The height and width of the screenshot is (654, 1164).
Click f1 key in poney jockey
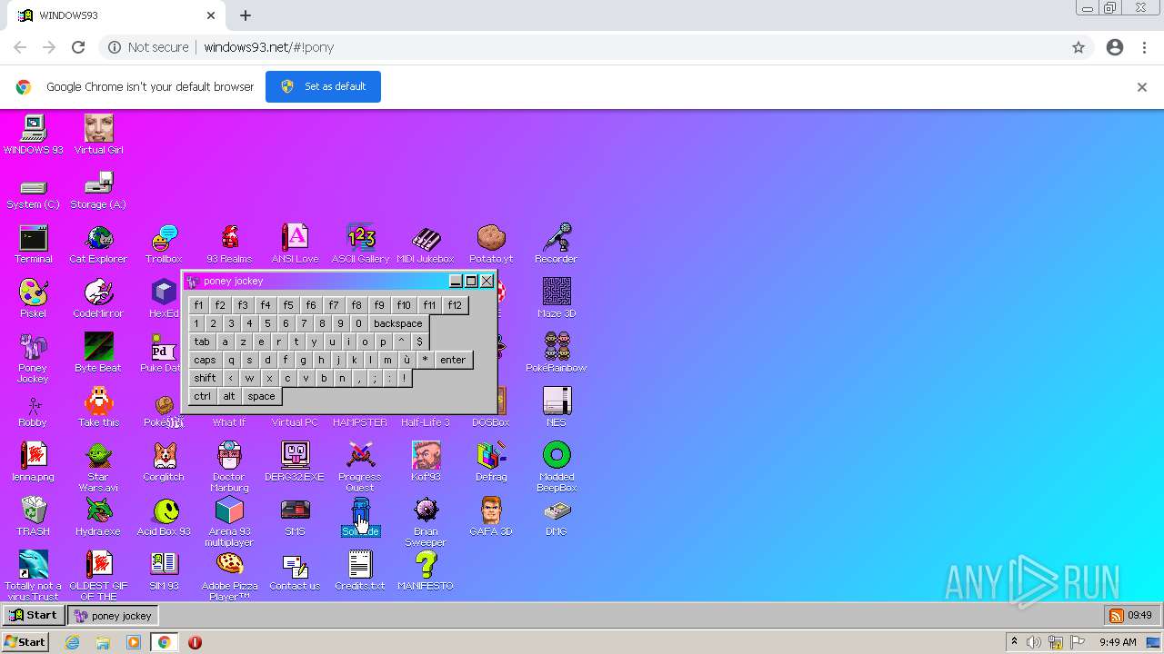pyautogui.click(x=198, y=305)
